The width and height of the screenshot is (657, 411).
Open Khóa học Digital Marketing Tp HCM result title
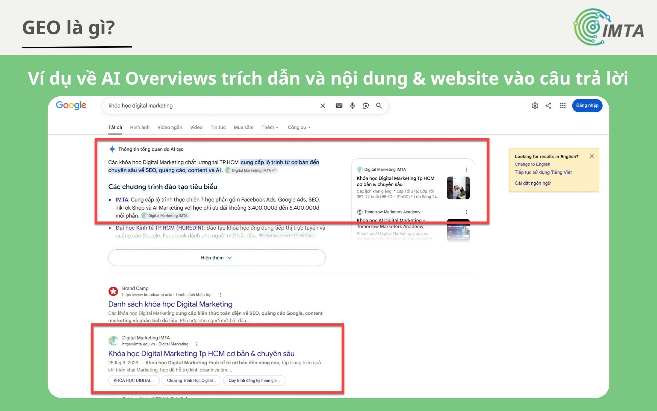pos(201,353)
